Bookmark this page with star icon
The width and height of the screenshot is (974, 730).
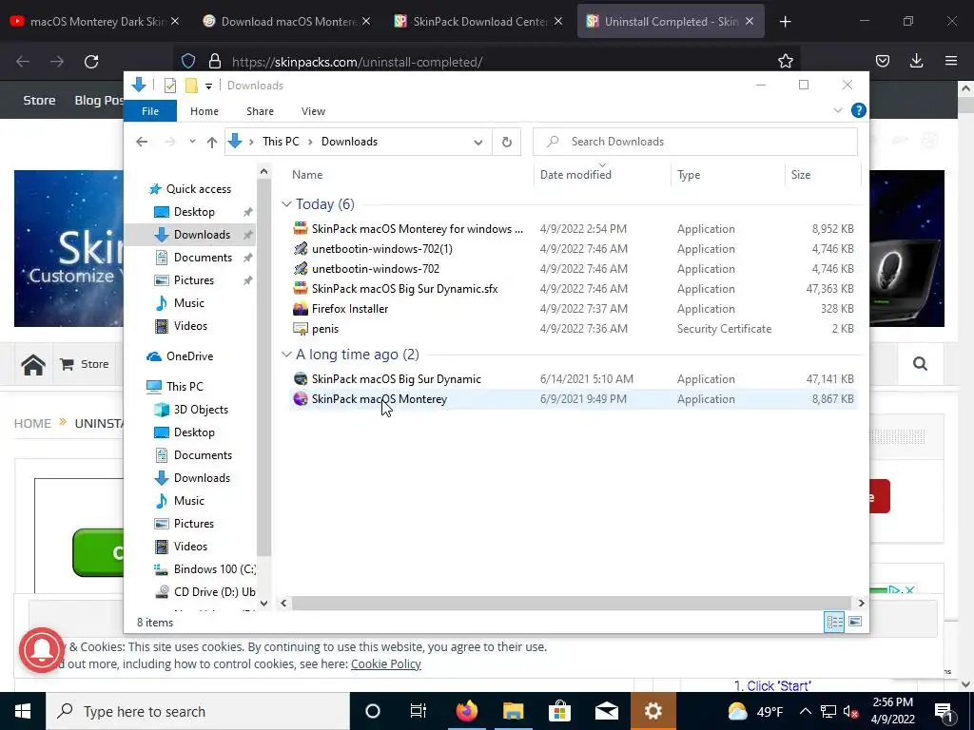coord(785,61)
